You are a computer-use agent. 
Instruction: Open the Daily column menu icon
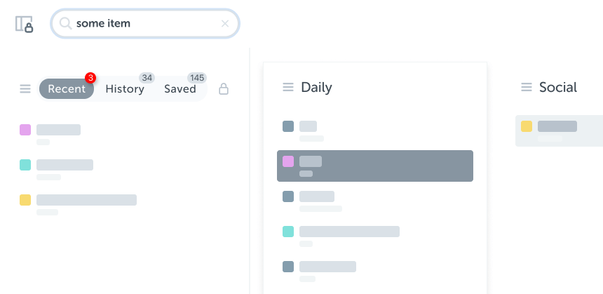[287, 88]
